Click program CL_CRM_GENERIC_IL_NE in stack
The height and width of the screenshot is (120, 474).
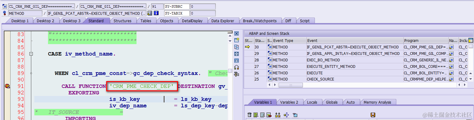(426, 60)
